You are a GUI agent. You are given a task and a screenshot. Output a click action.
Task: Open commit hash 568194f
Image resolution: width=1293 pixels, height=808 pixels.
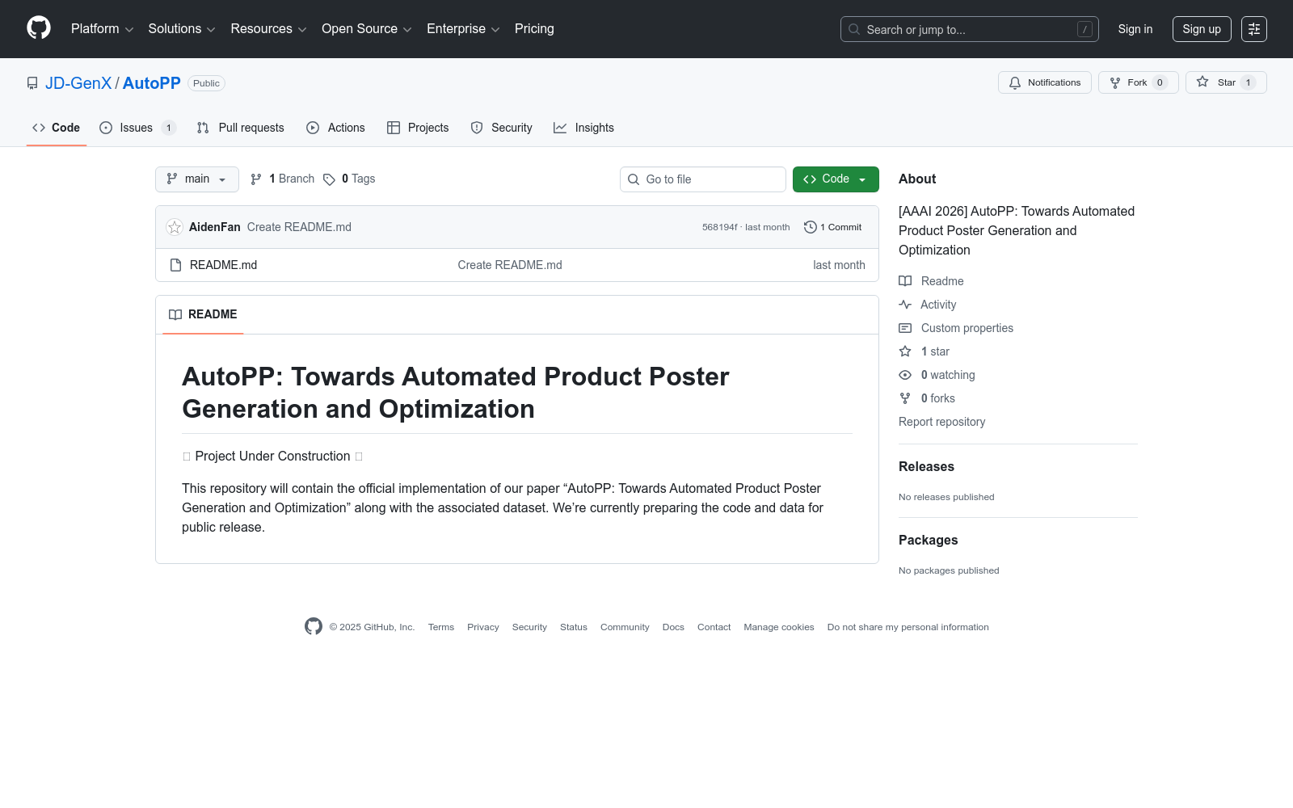(x=719, y=227)
